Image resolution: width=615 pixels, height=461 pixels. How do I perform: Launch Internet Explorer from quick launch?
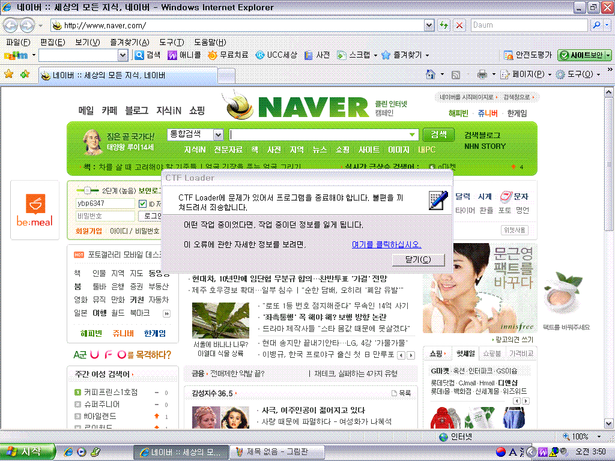coord(68,452)
